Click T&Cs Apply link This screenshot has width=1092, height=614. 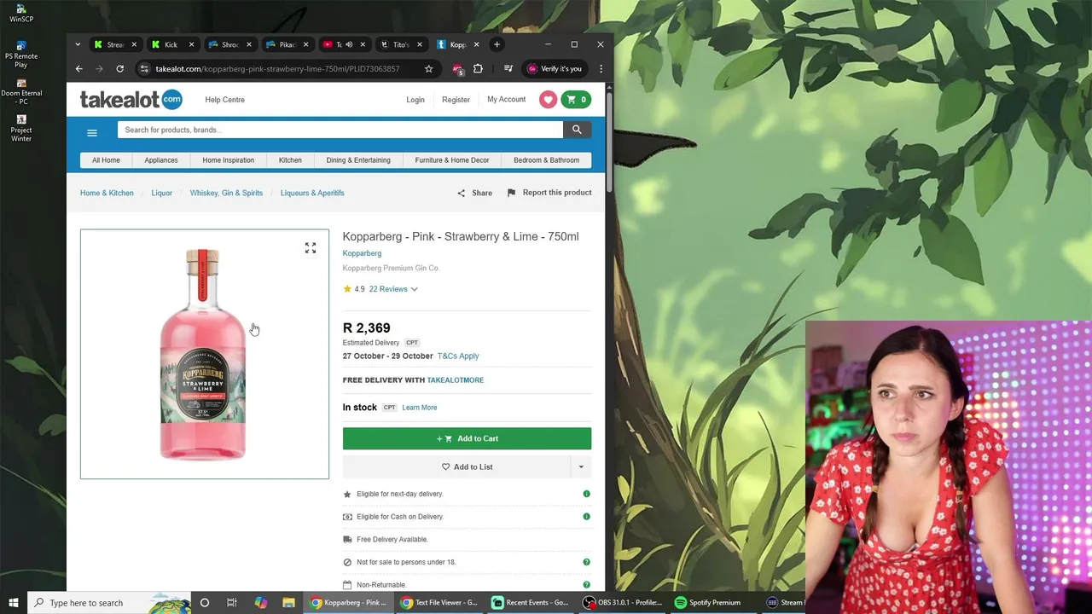pyautogui.click(x=458, y=356)
